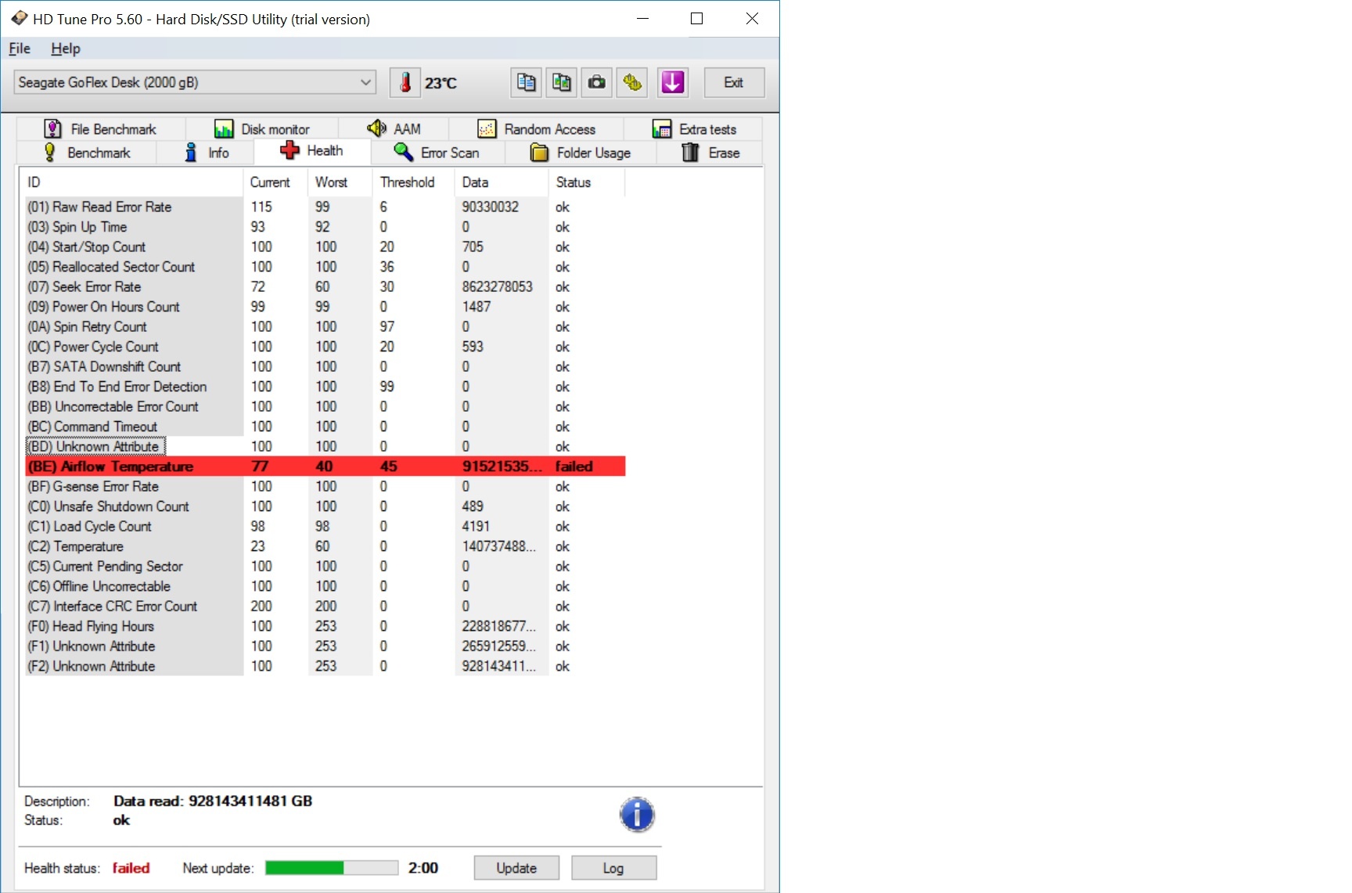
Task: Open the Help menu
Action: coord(66,49)
